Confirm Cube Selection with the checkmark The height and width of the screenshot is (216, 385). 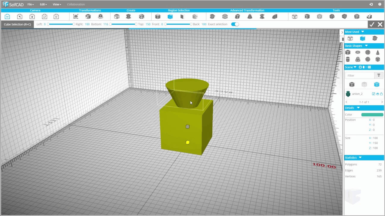pos(372,24)
